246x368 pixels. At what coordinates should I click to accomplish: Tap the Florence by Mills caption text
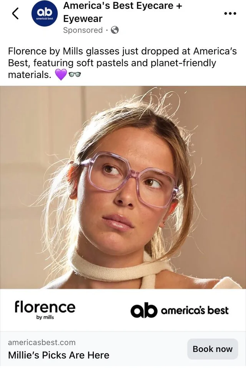pyautogui.click(x=122, y=63)
